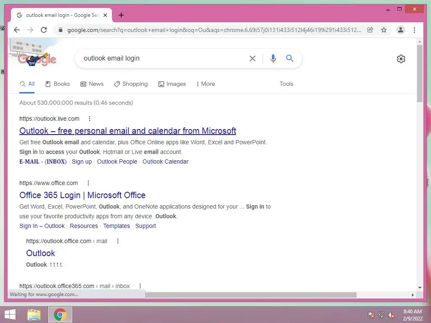The height and width of the screenshot is (323, 431).
Task: Click the 'https://outlook.live.com' URL text
Action: [49, 119]
